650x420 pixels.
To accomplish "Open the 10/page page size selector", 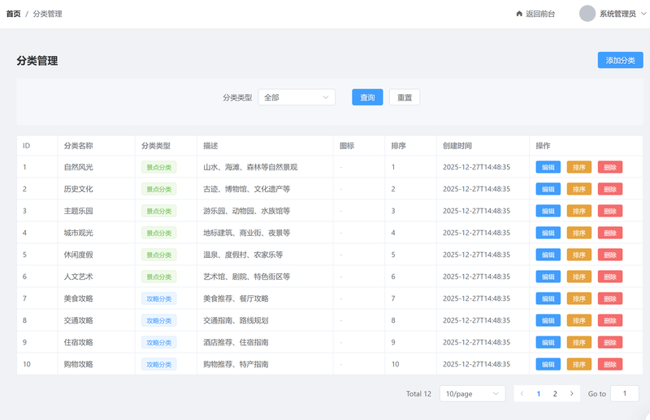I will coord(472,393).
